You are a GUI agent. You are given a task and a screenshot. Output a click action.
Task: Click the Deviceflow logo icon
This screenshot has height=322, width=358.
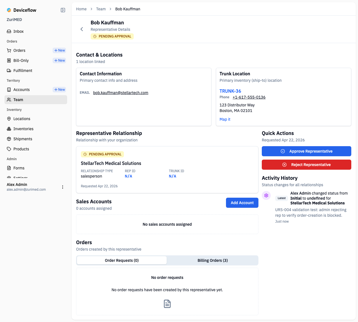[x=9, y=10]
